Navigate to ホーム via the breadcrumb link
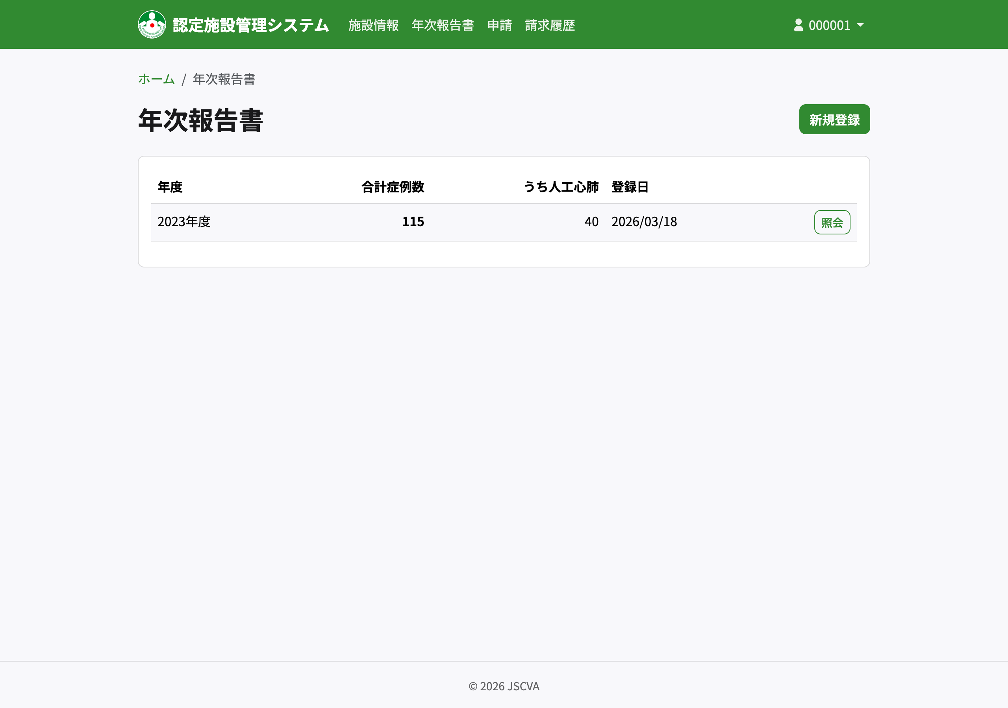Image resolution: width=1008 pixels, height=708 pixels. (156, 80)
